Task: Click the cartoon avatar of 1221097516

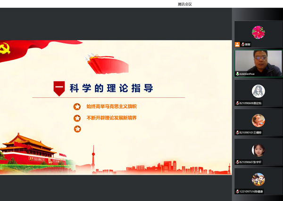Action: 258,179
